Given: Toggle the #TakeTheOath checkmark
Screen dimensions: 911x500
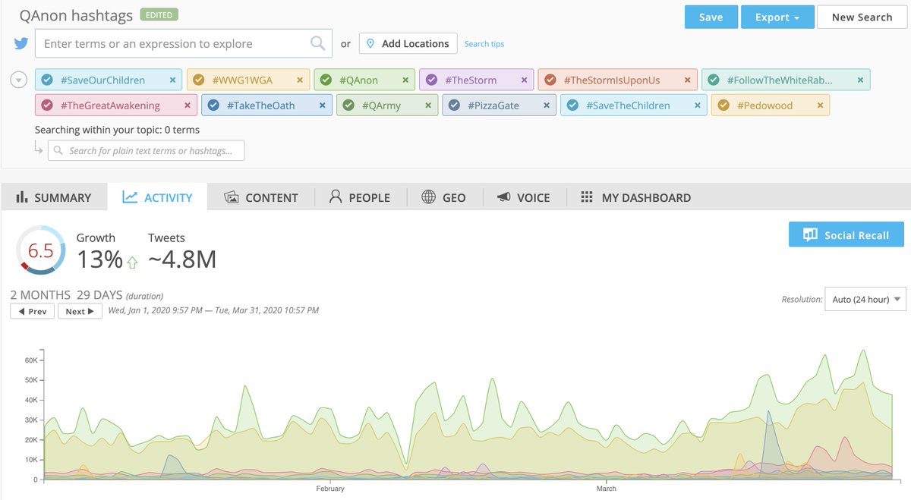Looking at the screenshot, I should coord(213,105).
